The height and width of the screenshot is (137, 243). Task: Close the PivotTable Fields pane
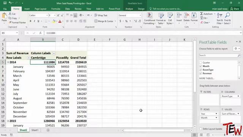click(x=240, y=41)
